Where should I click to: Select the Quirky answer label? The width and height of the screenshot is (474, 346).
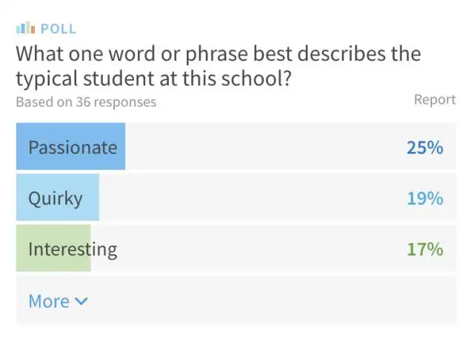tap(55, 198)
